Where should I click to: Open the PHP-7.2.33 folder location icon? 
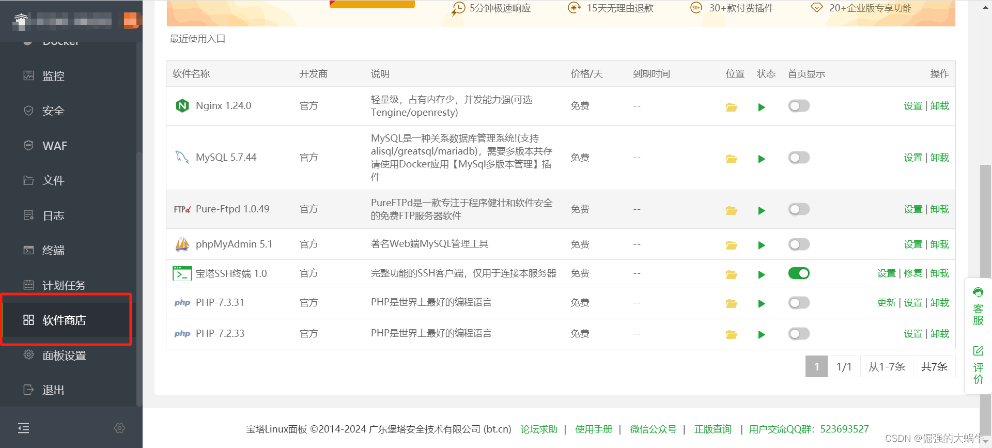click(x=731, y=334)
